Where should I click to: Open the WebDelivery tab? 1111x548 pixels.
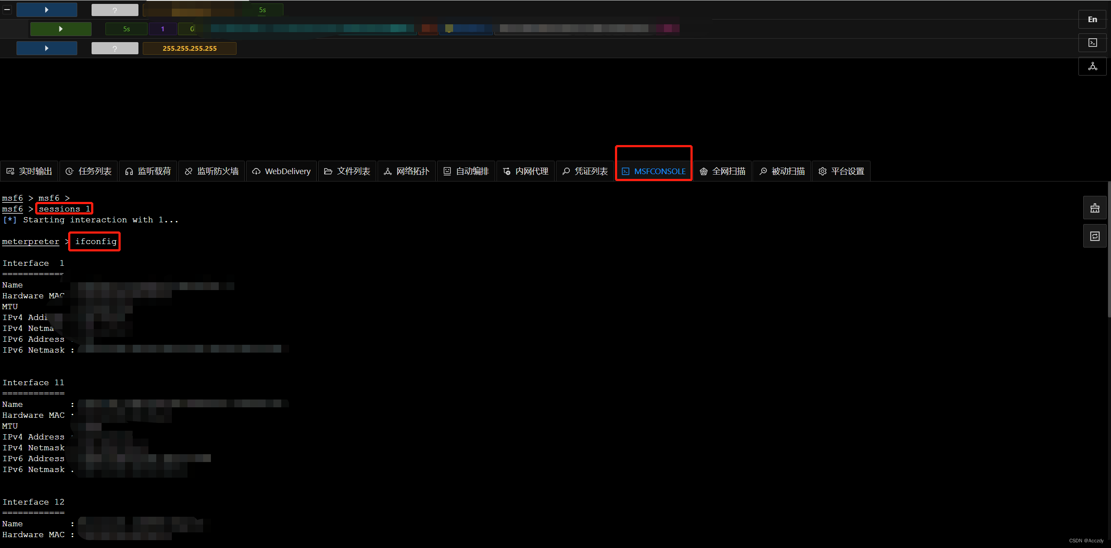pos(281,171)
